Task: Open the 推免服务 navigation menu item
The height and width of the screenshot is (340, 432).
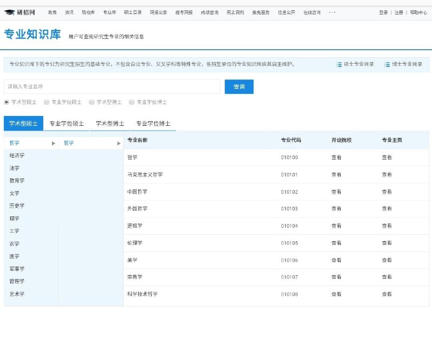Action: click(x=261, y=12)
